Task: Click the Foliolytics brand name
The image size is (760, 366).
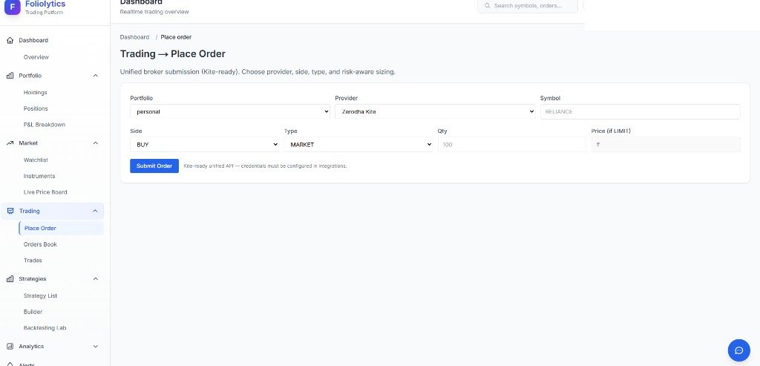Action: (x=45, y=4)
